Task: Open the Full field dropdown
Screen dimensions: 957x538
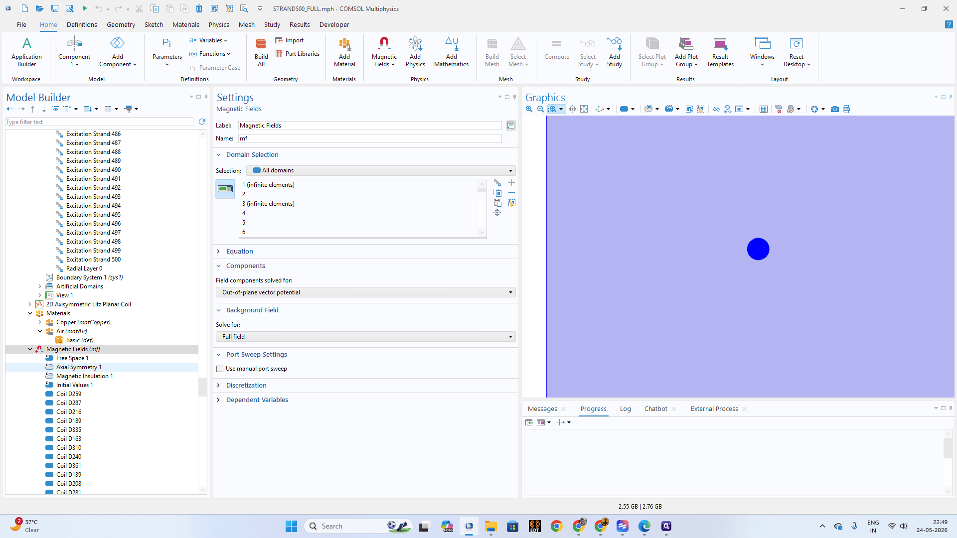Action: [365, 337]
